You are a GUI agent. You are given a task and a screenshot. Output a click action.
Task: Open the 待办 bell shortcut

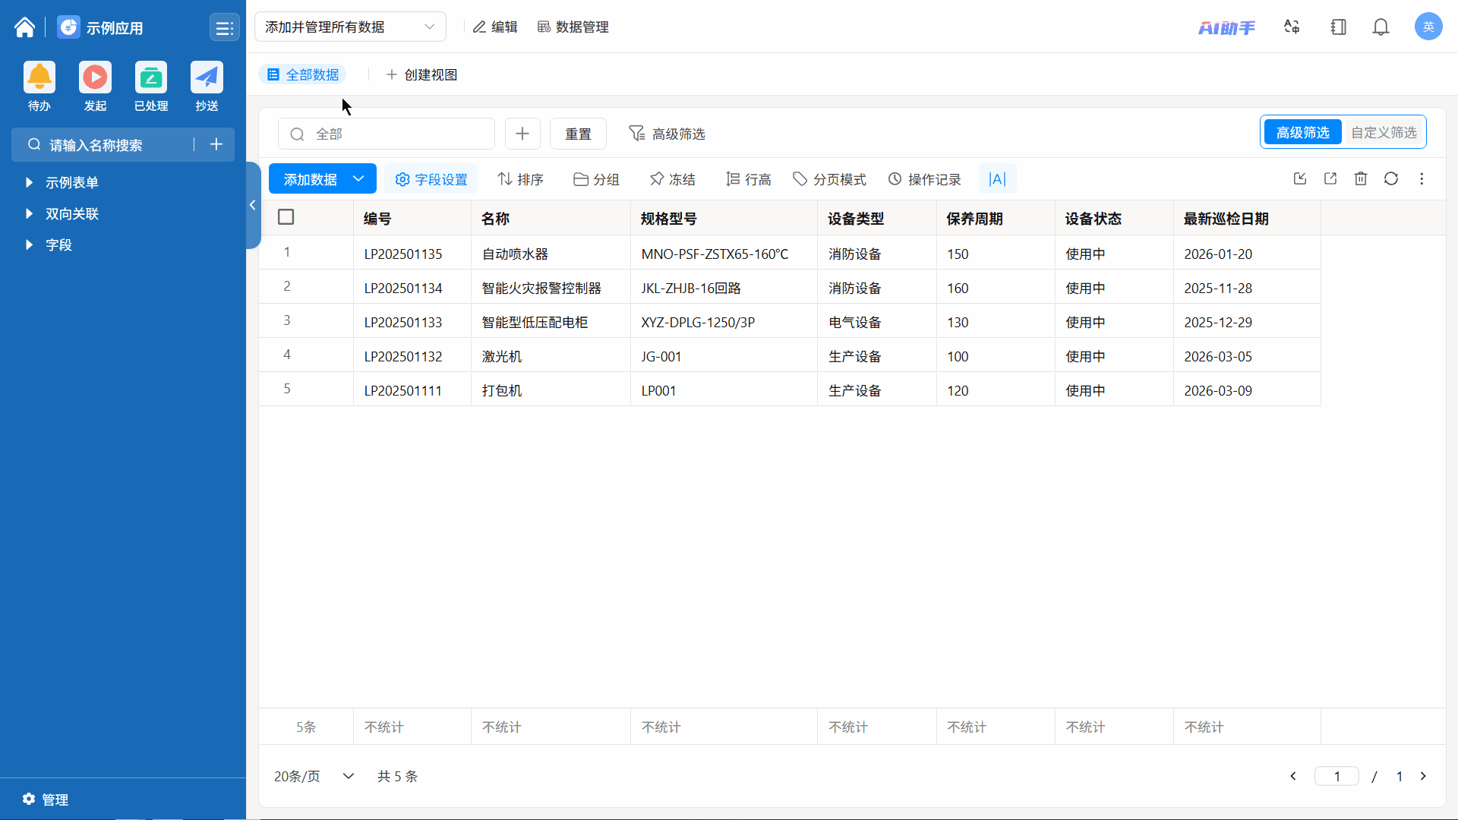(39, 77)
